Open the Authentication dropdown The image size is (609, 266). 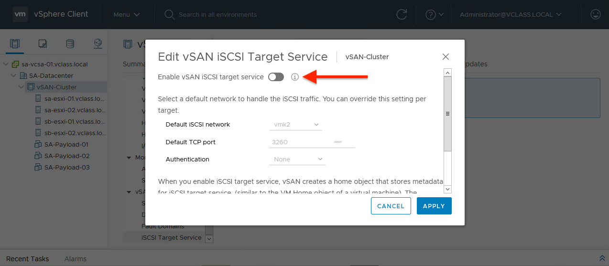click(297, 160)
